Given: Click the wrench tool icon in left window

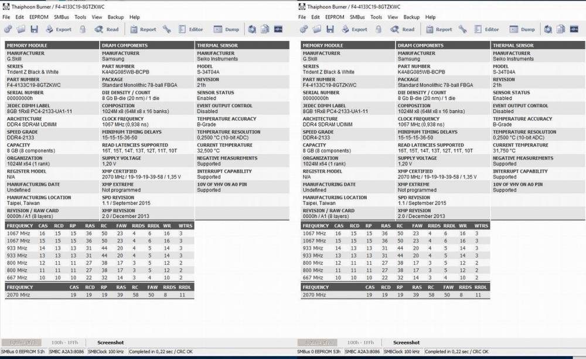Looking at the screenshot, I should coord(166,29).
